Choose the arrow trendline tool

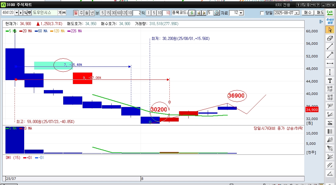[x=330, y=55]
